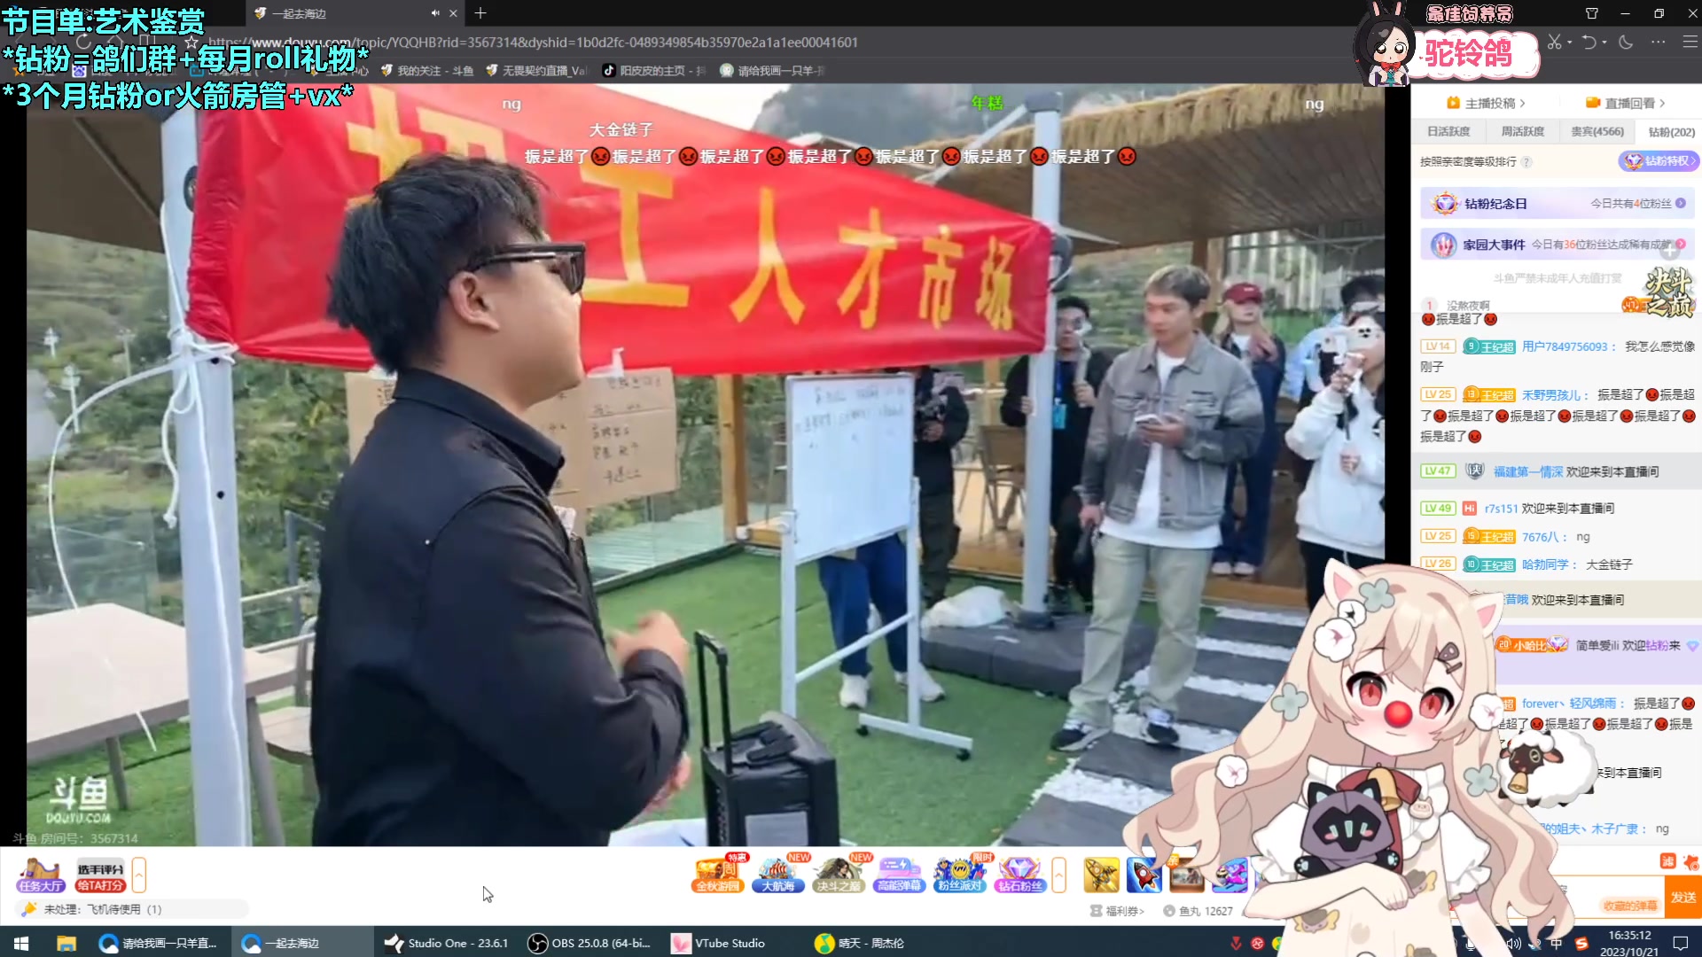This screenshot has width=1702, height=957.
Task: Open the 粉丝派对 icon
Action: click(959, 875)
